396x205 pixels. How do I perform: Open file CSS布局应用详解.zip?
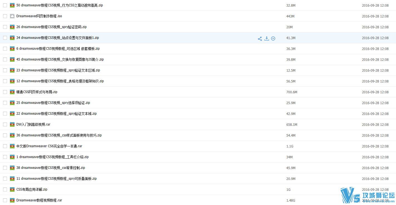[32, 189]
